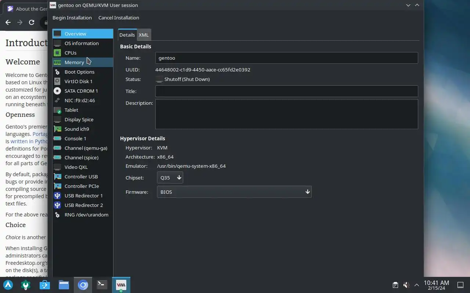The height and width of the screenshot is (293, 470).
Task: Click the muted volume tray icon
Action: pyautogui.click(x=406, y=285)
